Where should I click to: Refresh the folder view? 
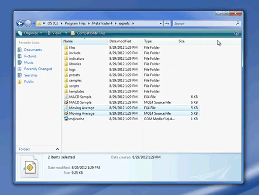(167, 23)
